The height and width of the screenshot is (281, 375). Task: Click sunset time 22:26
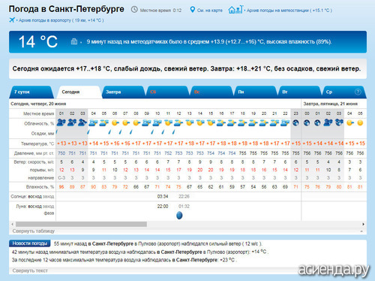click(x=184, y=196)
